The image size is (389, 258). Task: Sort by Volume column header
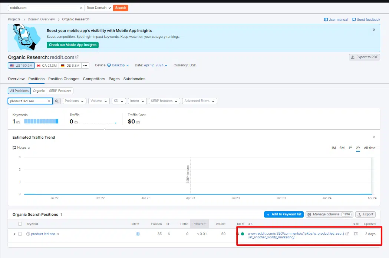[x=221, y=224]
